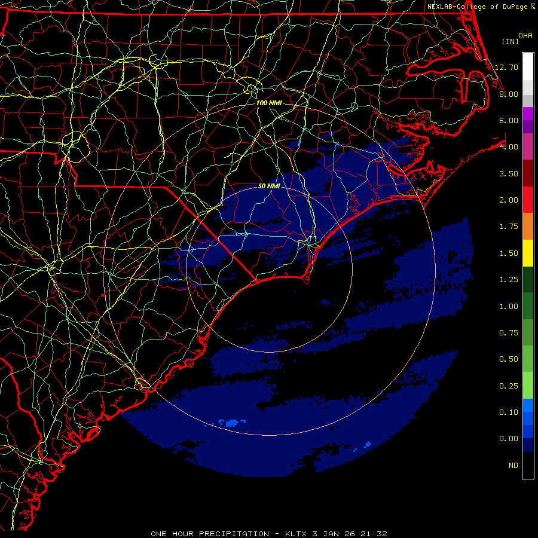Pick the white swatch atop the legend

click(528, 66)
